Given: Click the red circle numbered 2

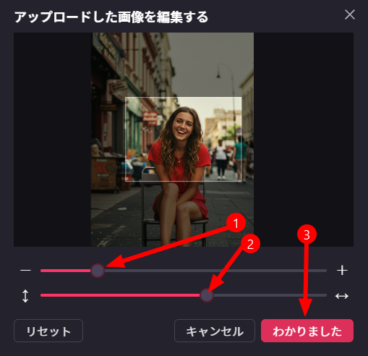Looking at the screenshot, I should click(x=250, y=244).
